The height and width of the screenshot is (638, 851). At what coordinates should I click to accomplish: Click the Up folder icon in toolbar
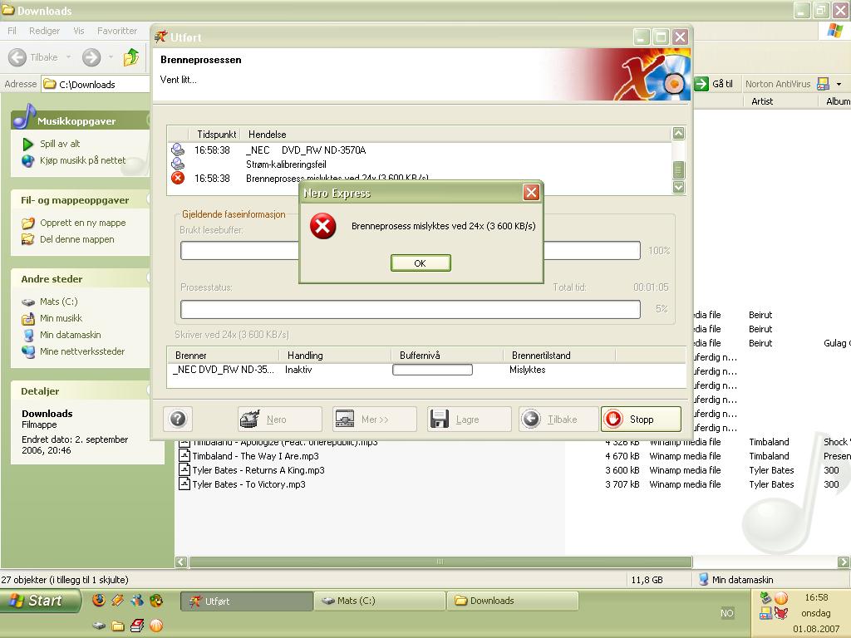point(131,57)
